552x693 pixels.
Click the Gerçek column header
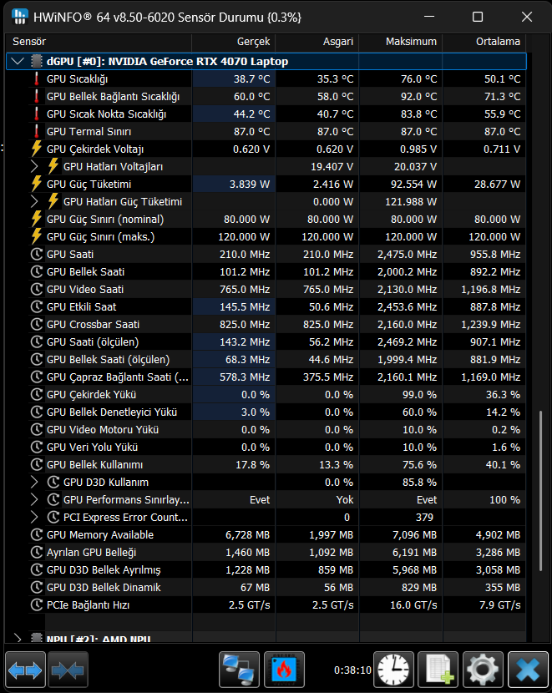234,42
